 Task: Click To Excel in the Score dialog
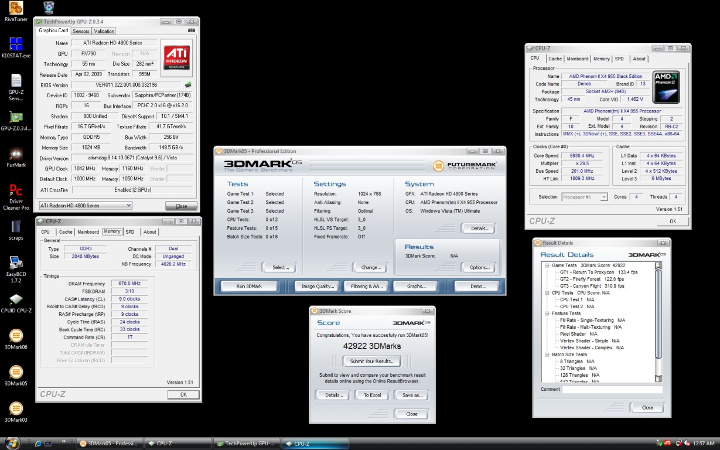pos(372,395)
